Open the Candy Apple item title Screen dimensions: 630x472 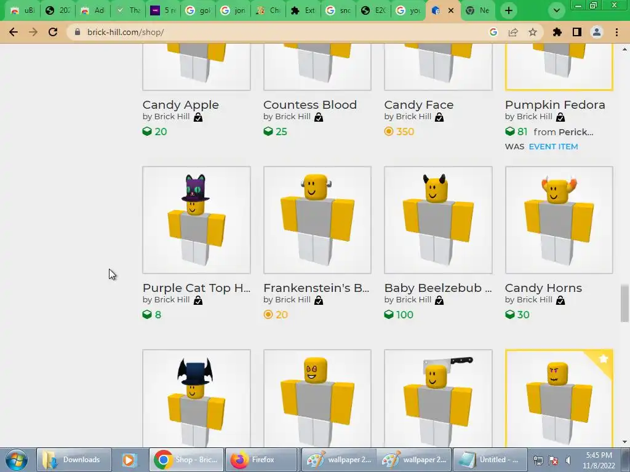point(180,104)
